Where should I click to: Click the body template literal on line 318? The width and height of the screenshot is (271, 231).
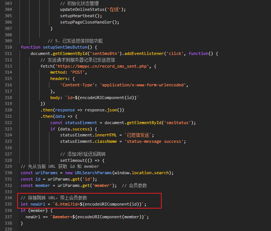(102, 98)
